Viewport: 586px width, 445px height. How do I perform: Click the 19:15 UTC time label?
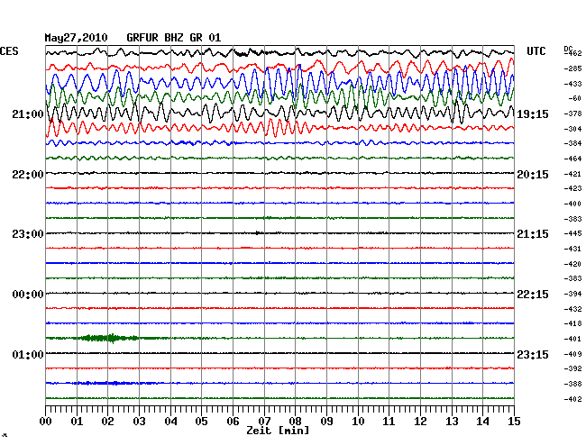pos(533,114)
